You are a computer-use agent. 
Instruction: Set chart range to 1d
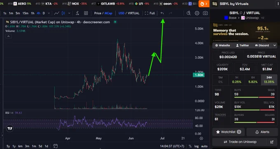(46, 146)
